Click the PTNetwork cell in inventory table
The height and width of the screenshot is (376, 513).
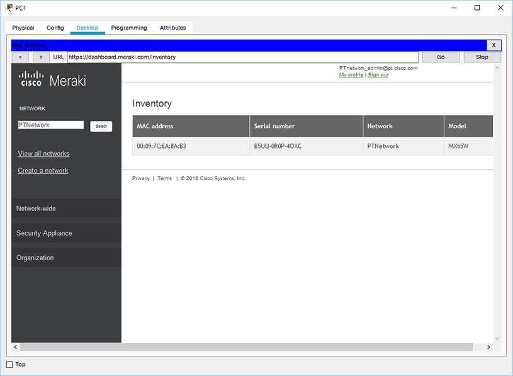(403, 146)
